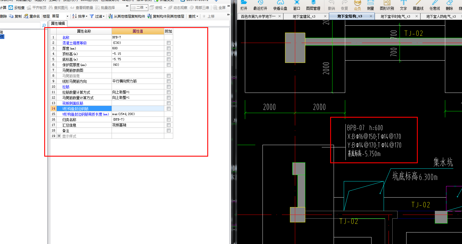The width and height of the screenshot is (462, 244).
Task: Click the 筏板侧面纵筋 property link
Action: coord(73,103)
